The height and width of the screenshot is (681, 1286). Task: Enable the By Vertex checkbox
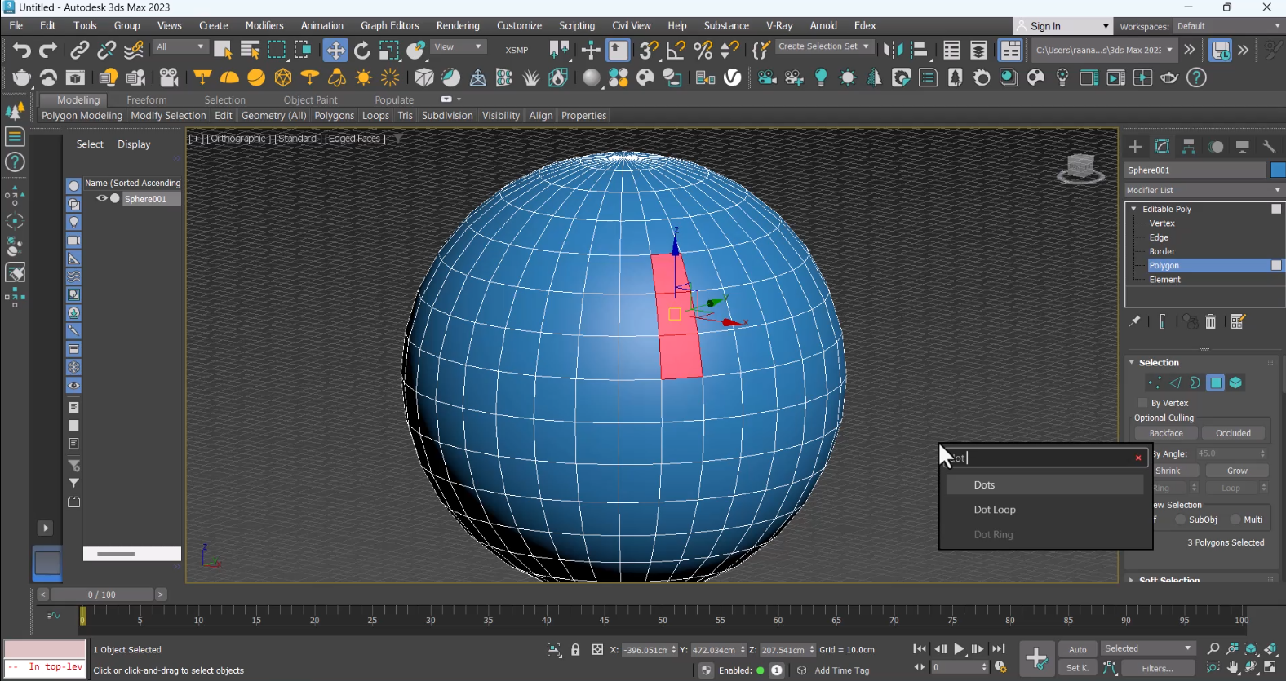pyautogui.click(x=1143, y=403)
